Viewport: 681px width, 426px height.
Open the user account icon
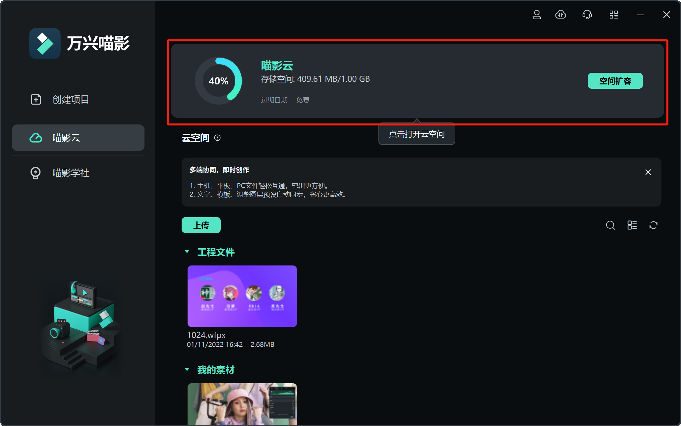(537, 15)
